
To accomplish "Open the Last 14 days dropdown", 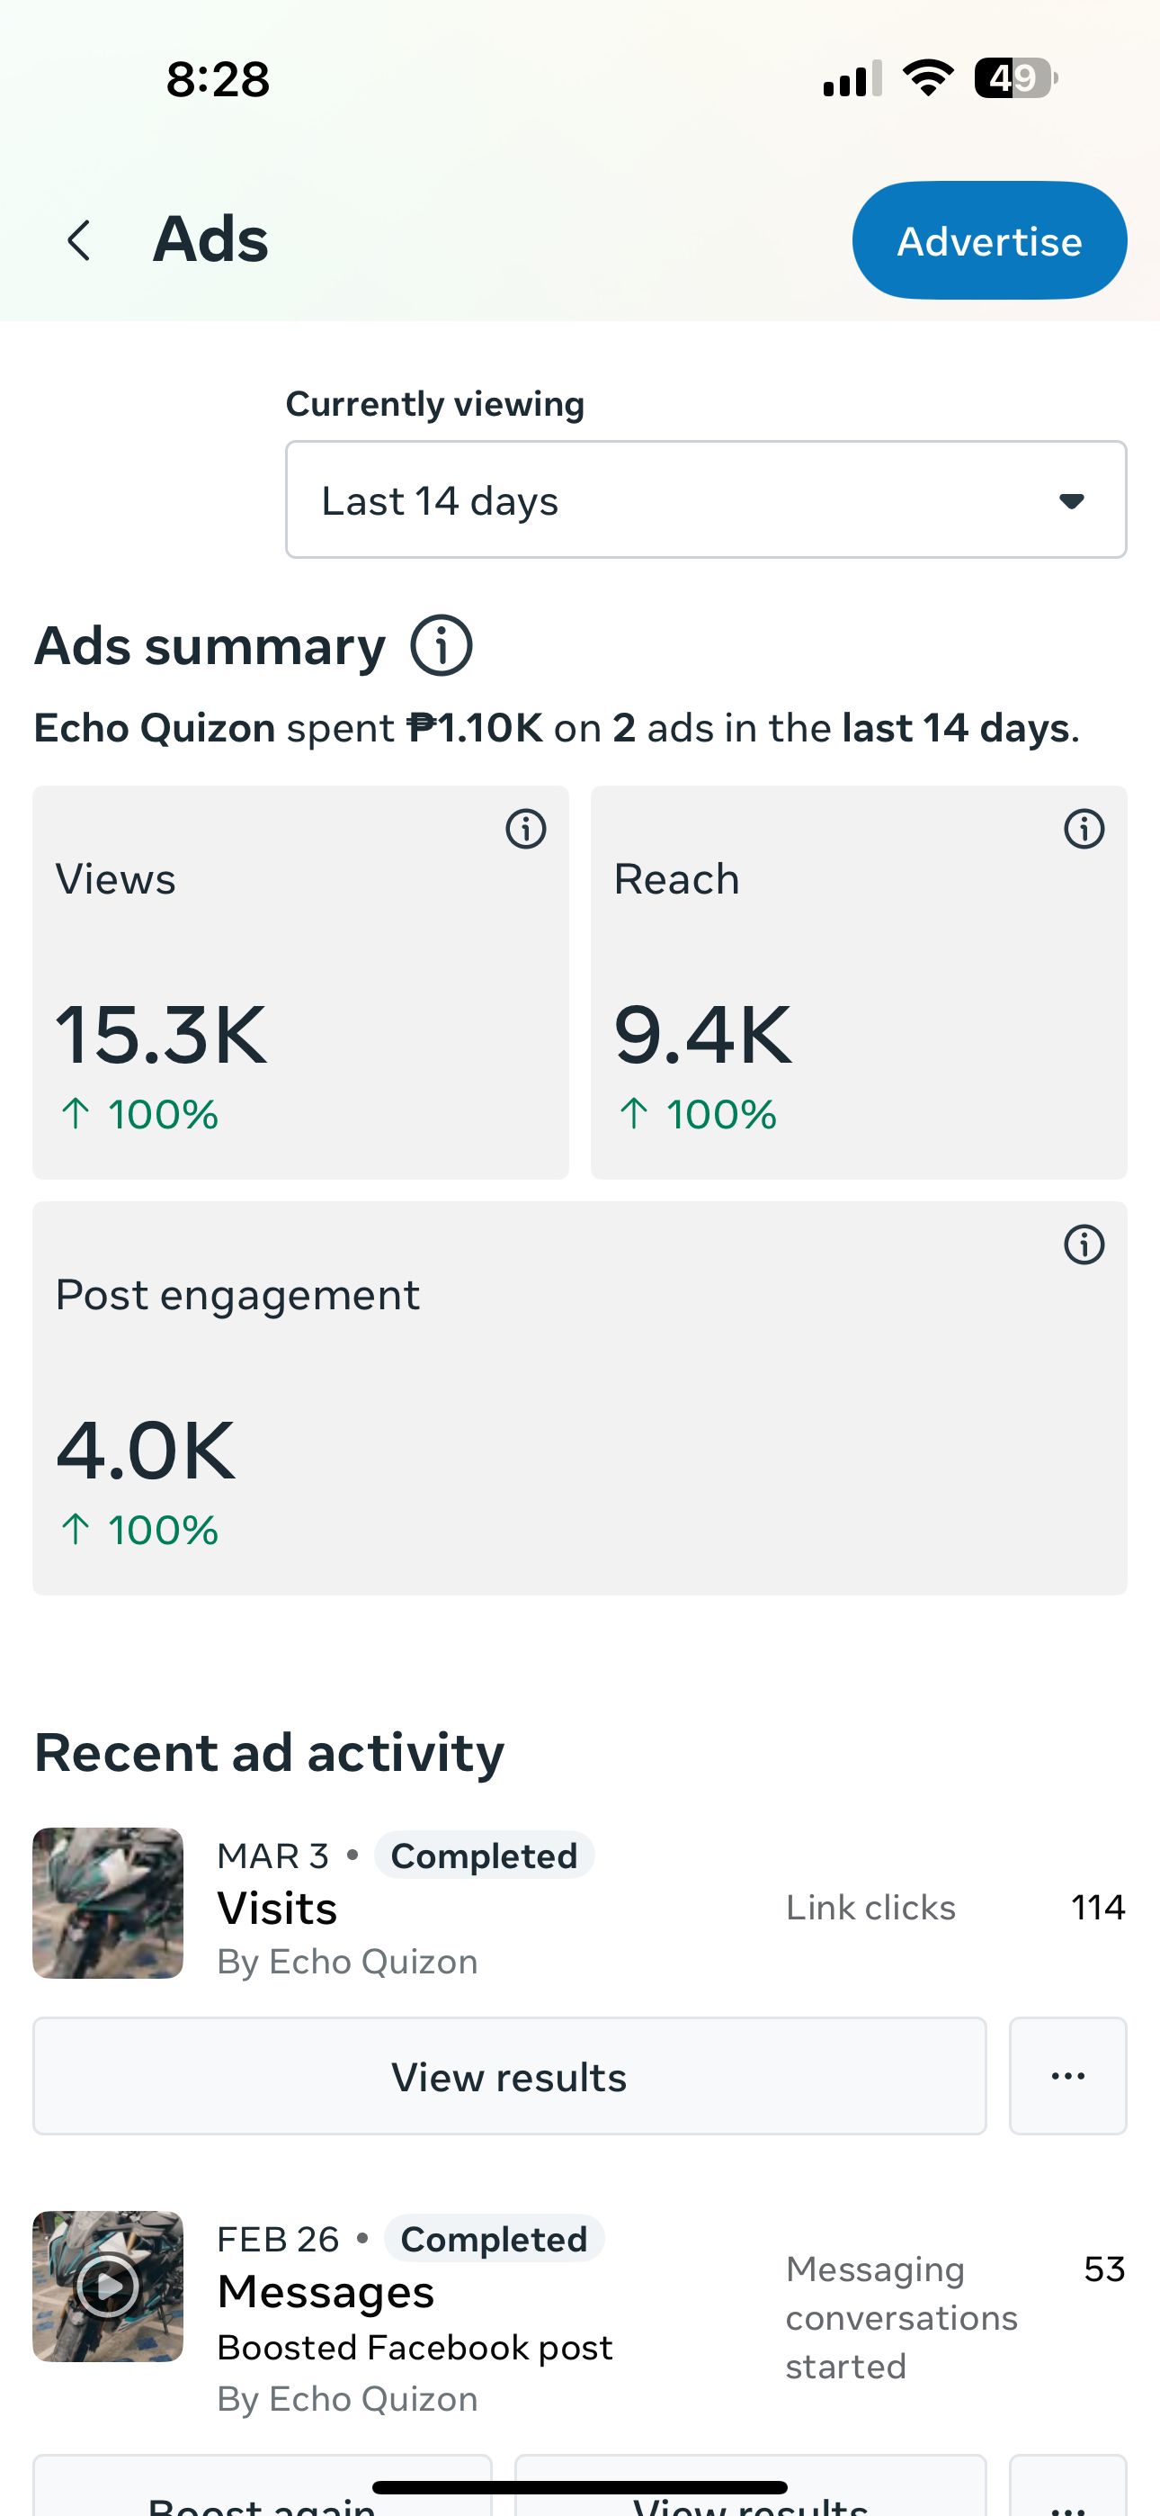I will pos(706,500).
